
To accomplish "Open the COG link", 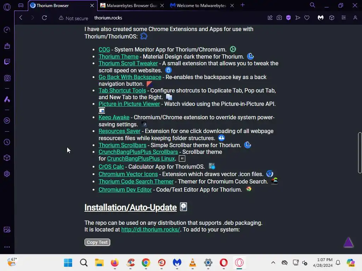I will (x=104, y=49).
